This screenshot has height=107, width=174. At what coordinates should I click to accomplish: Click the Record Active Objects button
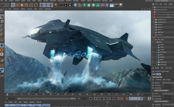119,99
